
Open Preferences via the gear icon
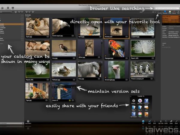coord(8,8)
